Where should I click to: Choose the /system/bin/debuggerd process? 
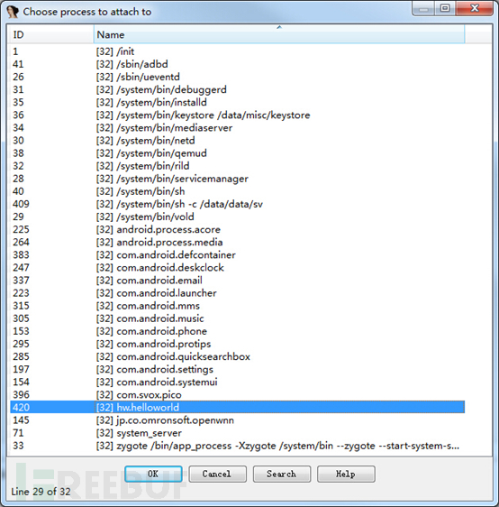coord(237,89)
